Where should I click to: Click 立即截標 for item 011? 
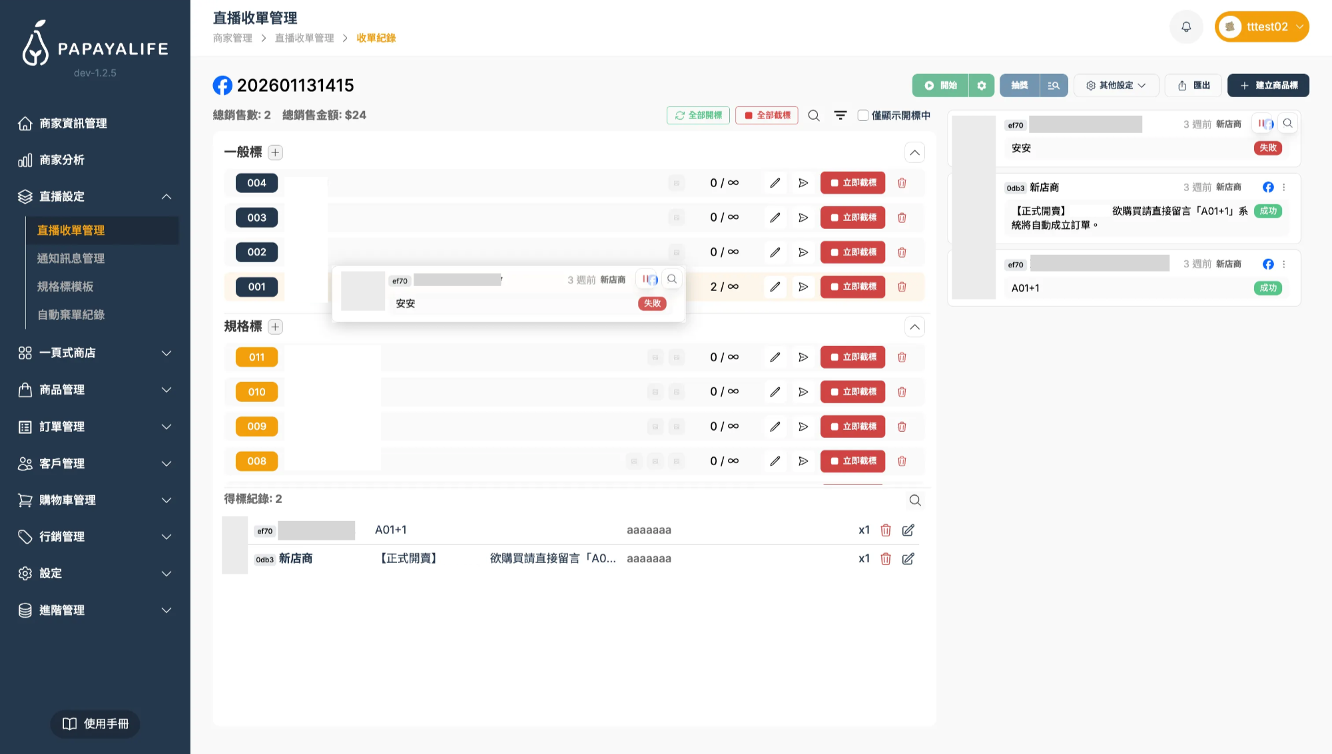click(x=852, y=357)
